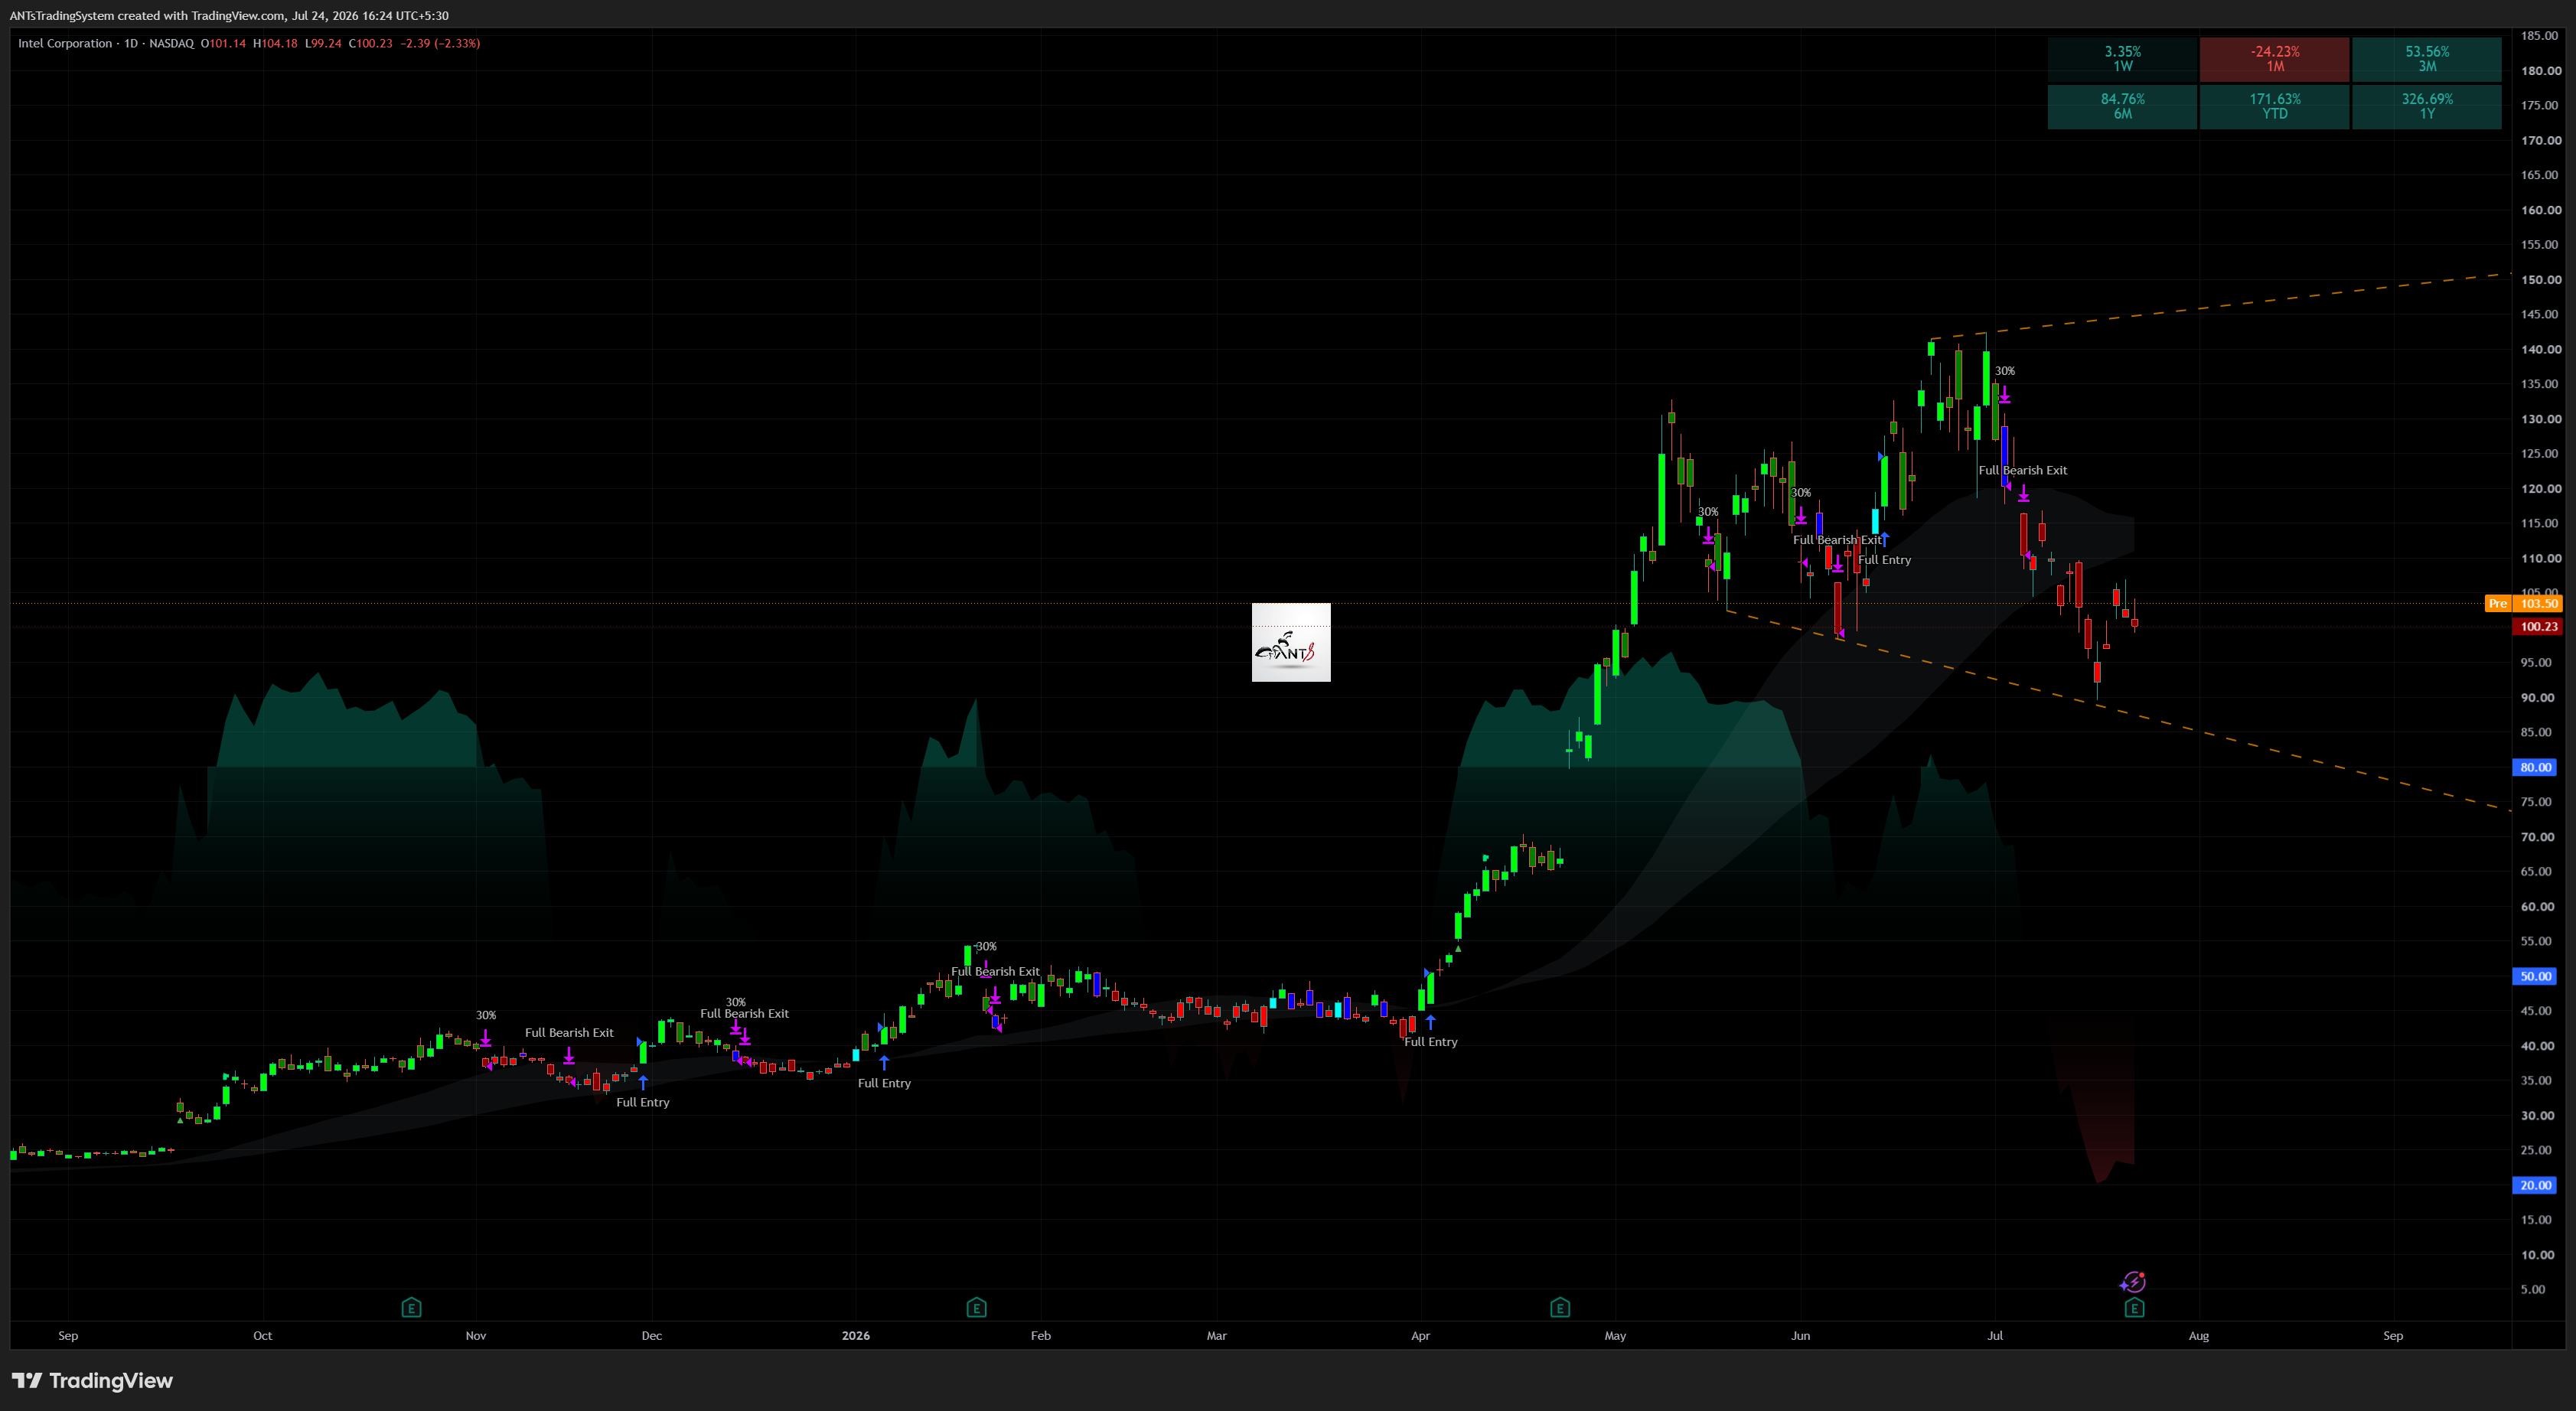This screenshot has height=1411, width=2576.
Task: Click the 1M -24.23% performance cell
Action: coord(2274,59)
